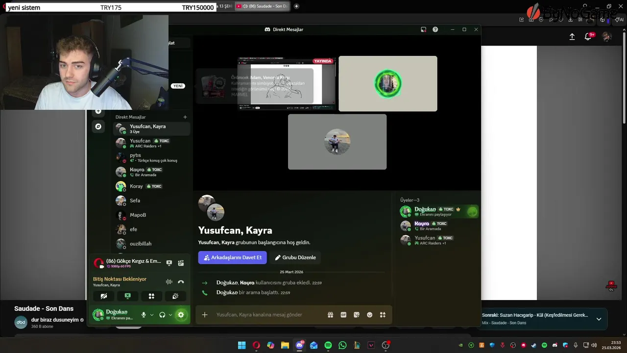Open Koray direct message

(x=151, y=186)
